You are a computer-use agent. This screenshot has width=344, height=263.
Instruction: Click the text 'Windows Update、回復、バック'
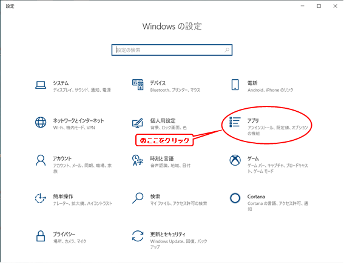[x=178, y=241]
